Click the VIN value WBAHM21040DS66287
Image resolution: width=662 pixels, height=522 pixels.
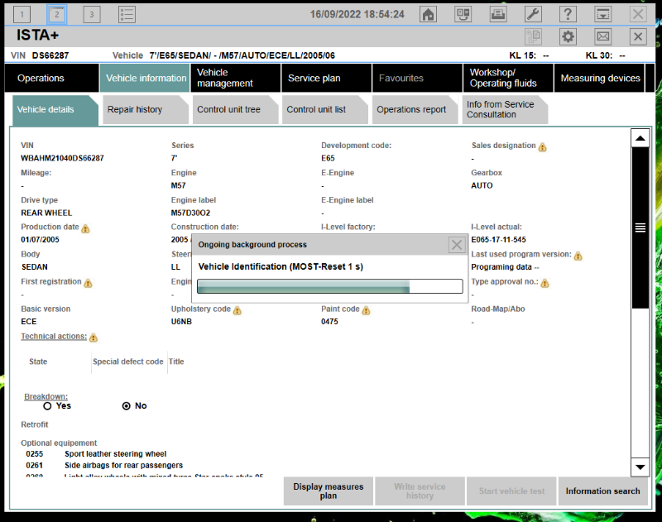point(63,158)
